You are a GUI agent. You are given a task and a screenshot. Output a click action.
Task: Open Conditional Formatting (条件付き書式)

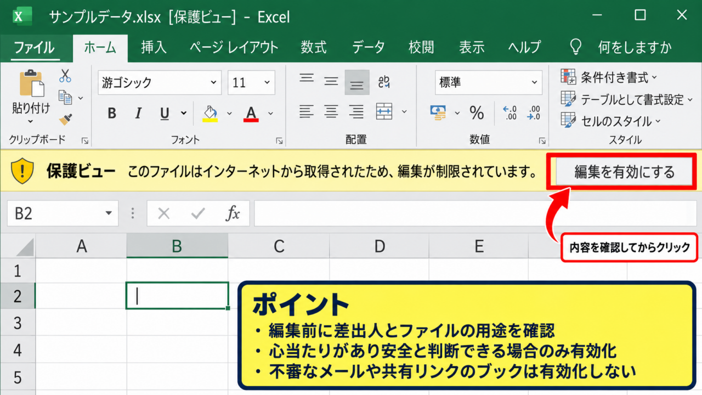[x=609, y=77]
